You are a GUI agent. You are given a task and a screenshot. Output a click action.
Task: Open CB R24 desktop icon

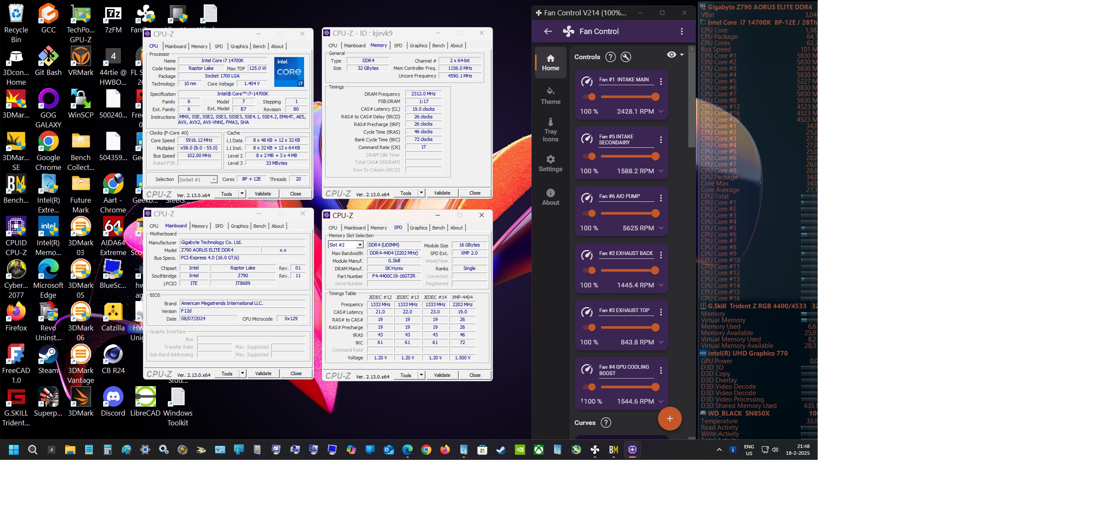coord(113,360)
